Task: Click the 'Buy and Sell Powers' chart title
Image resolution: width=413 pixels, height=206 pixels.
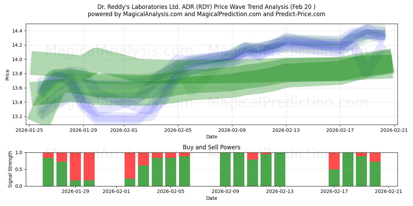Action: (x=212, y=147)
